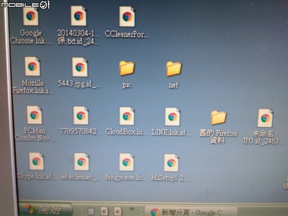Select the CloudBox.ln... file icon
Viewport: 288px width, 216px height.
pyautogui.click(x=127, y=116)
